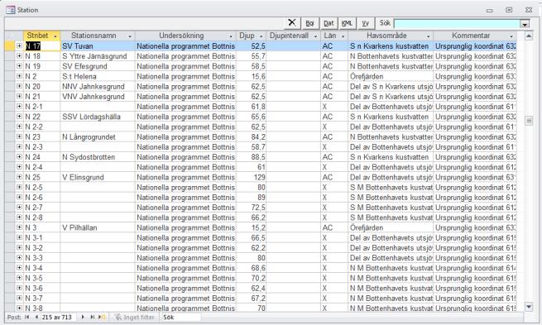Go to first record navigation icon

[x=27, y=317]
